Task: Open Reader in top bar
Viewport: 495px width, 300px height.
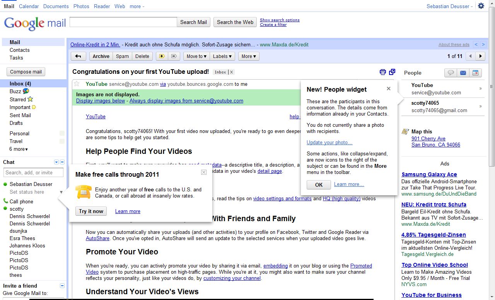Action: (x=102, y=6)
